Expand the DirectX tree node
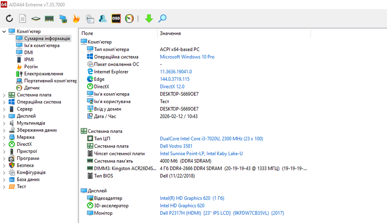 click(x=4, y=144)
